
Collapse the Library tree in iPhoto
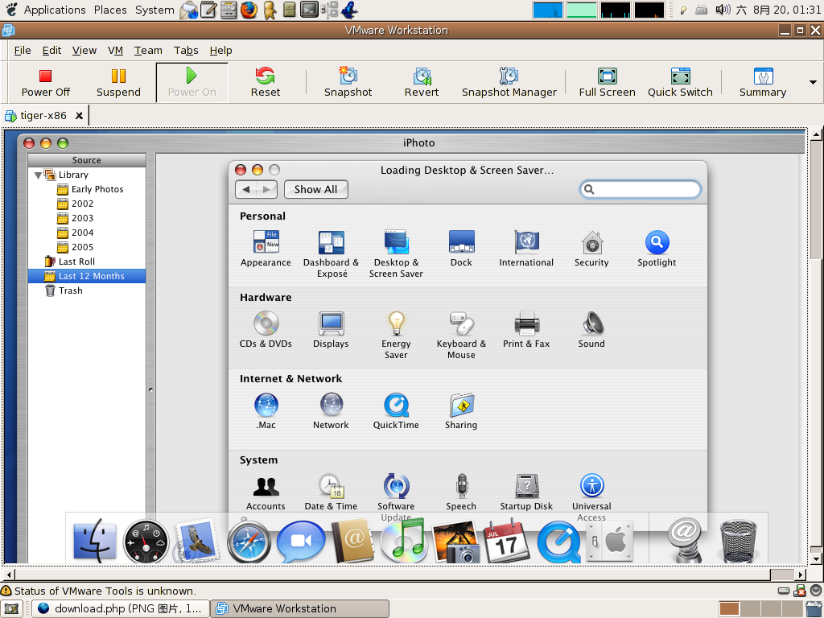38,175
